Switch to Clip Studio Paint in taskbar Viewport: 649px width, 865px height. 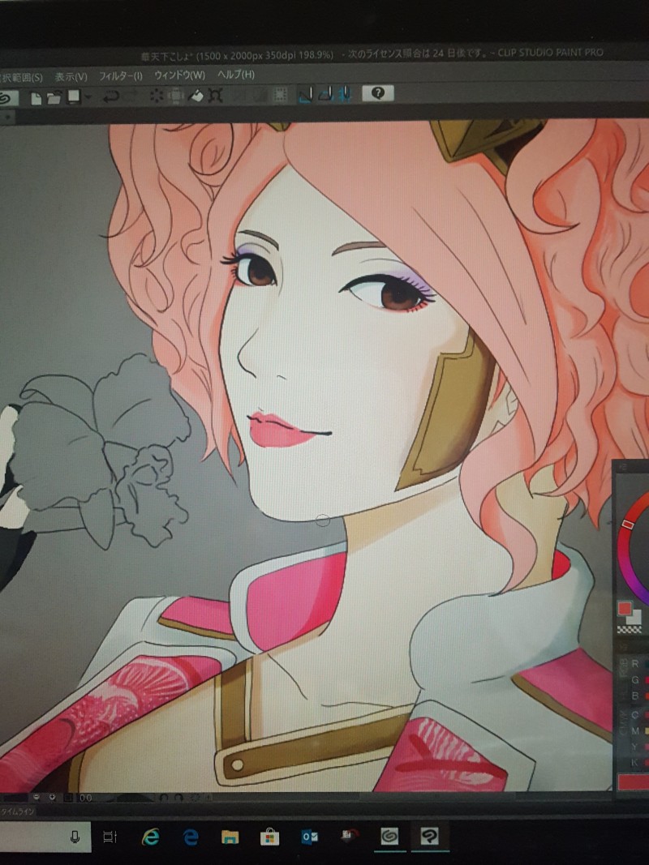[429, 837]
